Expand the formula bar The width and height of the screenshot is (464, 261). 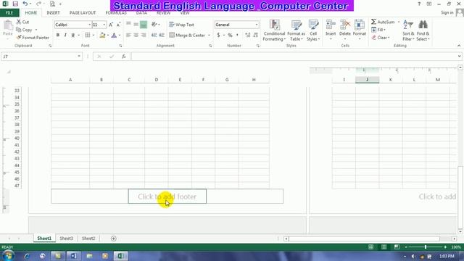459,57
